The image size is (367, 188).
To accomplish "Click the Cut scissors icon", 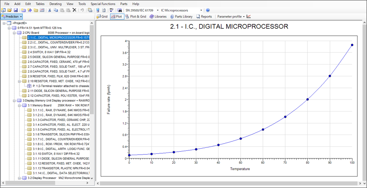I will pyautogui.click(x=50, y=10).
